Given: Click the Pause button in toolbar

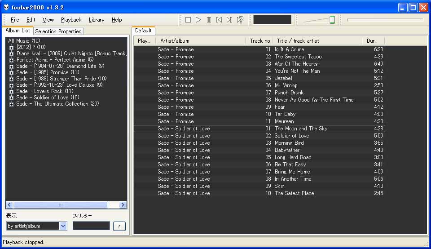Looking at the screenshot, I should [209, 20].
